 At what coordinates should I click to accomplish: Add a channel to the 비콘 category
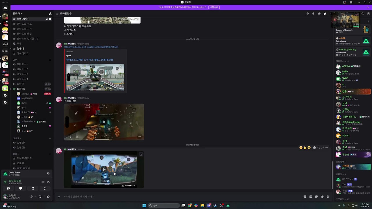coord(50,60)
